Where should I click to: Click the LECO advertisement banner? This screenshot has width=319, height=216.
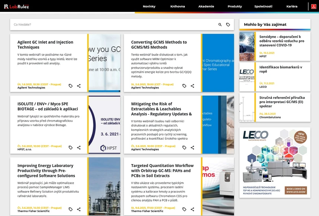coord(275,163)
